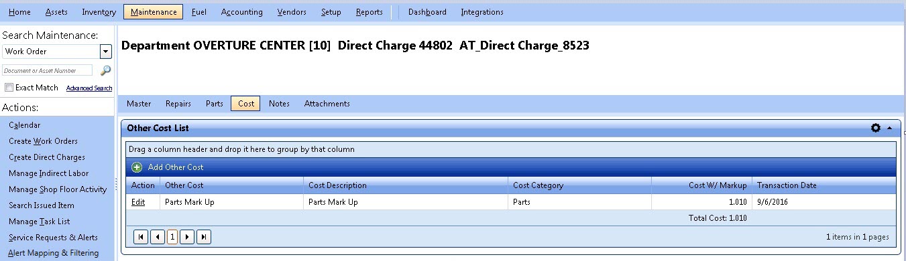This screenshot has width=906, height=261.
Task: Switch to the Parts tab
Action: coord(215,104)
